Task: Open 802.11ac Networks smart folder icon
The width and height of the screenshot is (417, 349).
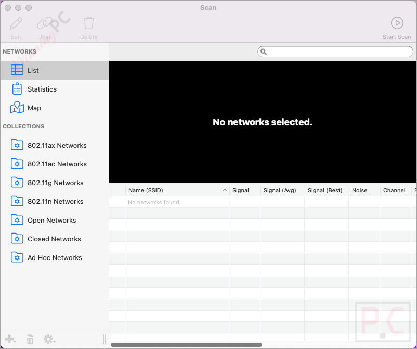Action: pyautogui.click(x=17, y=164)
